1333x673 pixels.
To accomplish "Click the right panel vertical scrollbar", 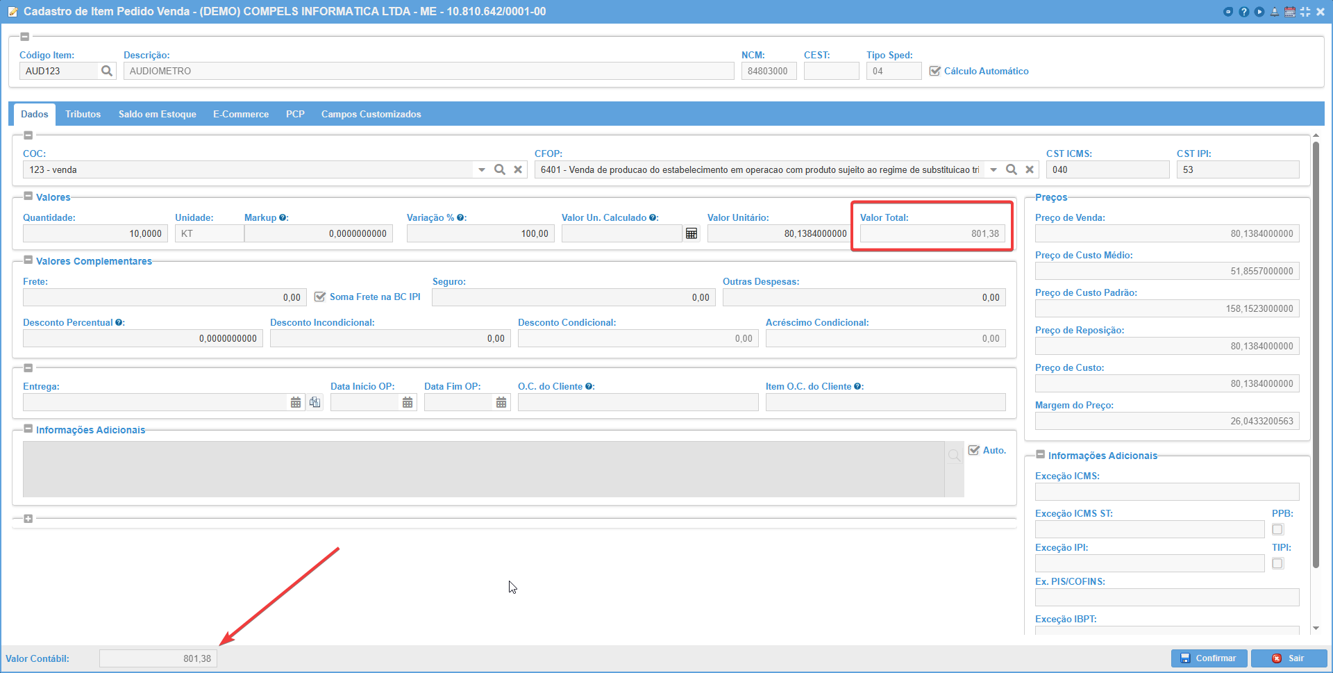I will 1316,354.
